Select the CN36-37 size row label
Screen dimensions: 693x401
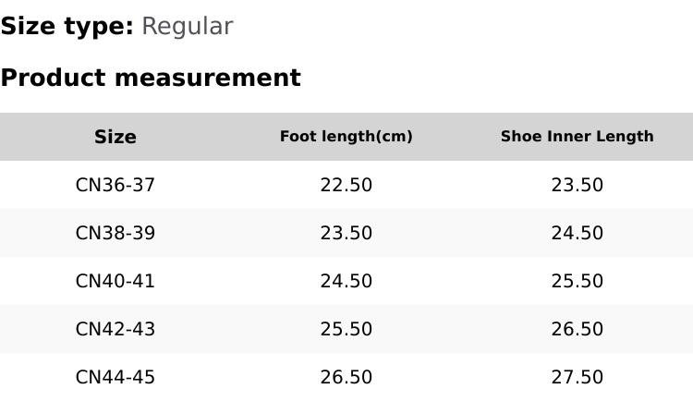pyautogui.click(x=115, y=185)
